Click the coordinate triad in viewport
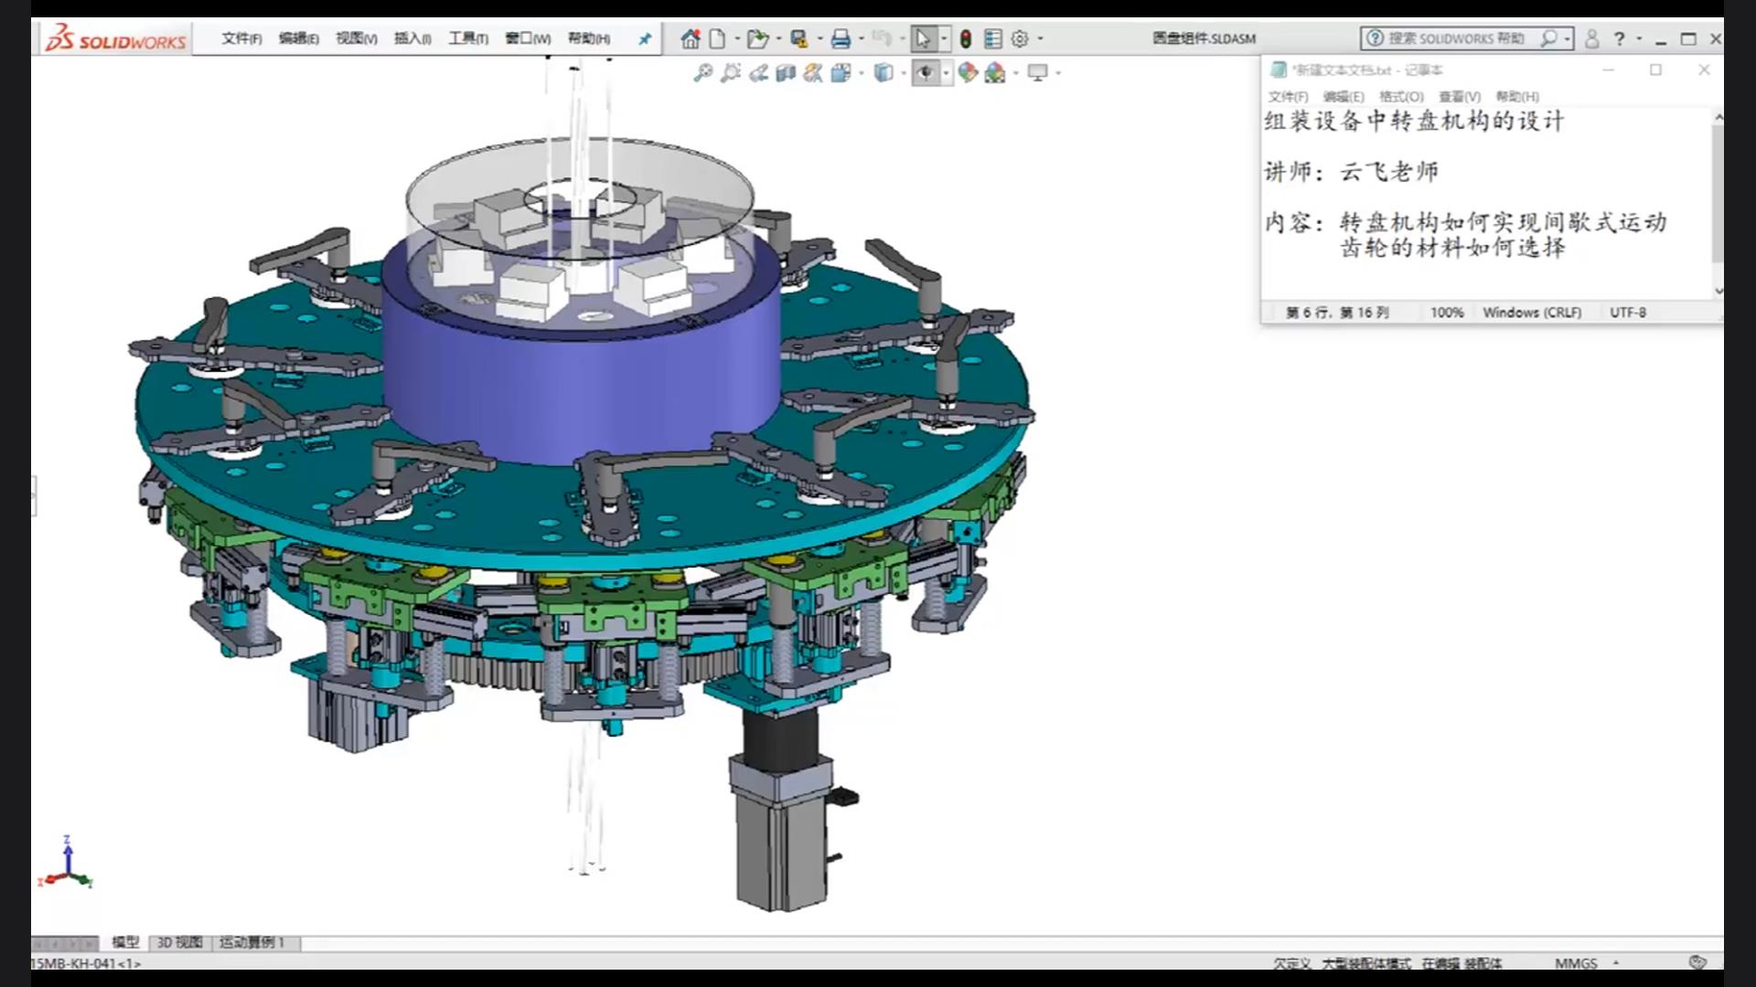 coord(66,862)
